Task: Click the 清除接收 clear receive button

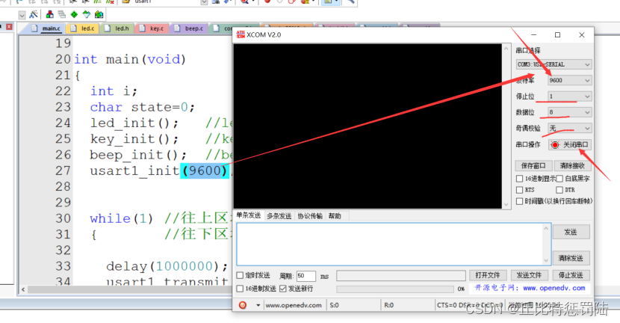Action: (x=572, y=165)
